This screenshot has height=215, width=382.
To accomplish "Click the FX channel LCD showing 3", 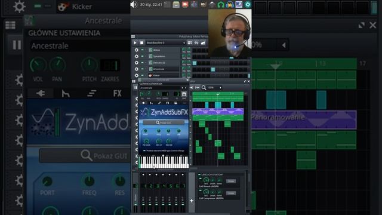I will click(x=177, y=94).
